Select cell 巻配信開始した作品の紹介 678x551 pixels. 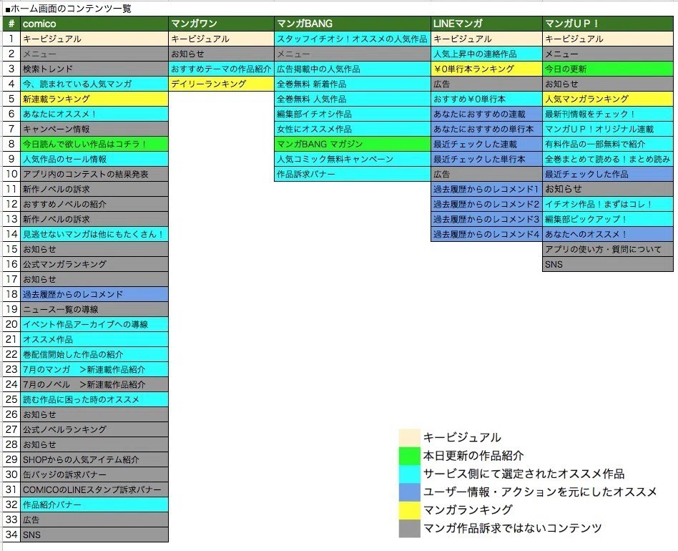coord(94,354)
